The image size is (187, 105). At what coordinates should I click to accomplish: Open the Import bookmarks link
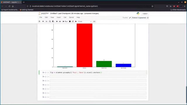tap(10, 10)
